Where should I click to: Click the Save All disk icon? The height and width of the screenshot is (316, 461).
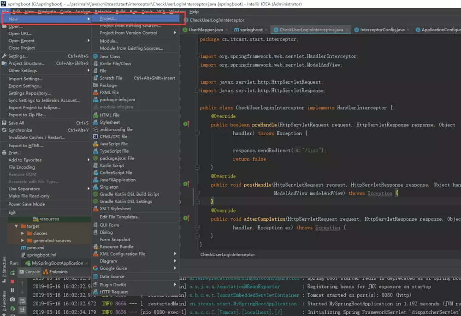tap(4, 123)
